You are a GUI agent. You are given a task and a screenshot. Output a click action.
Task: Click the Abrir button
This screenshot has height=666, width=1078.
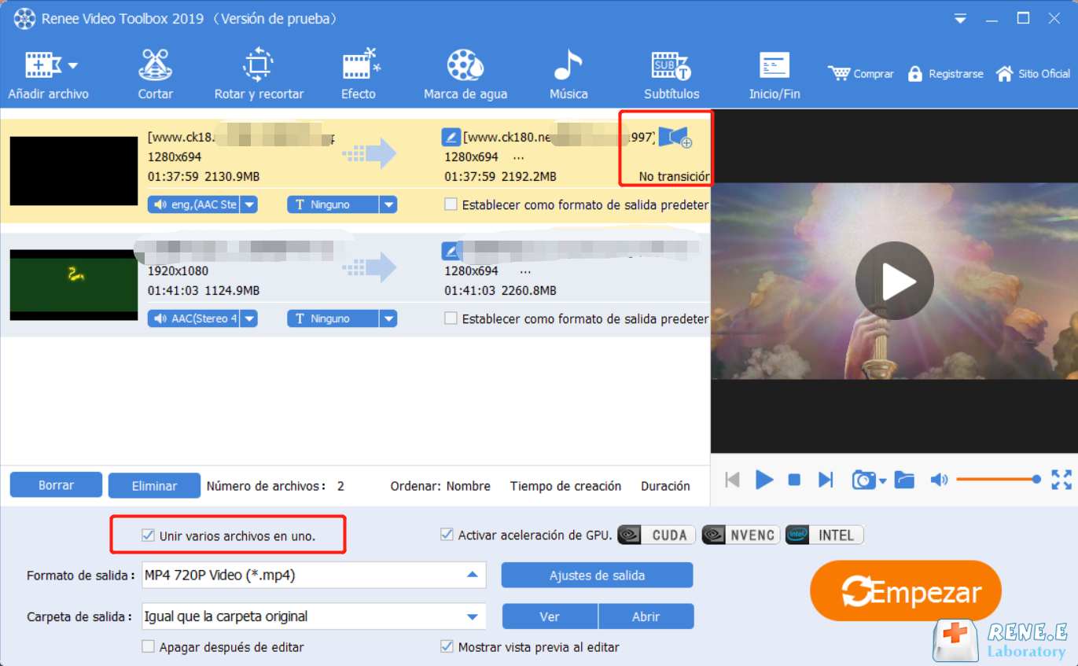[x=646, y=616]
